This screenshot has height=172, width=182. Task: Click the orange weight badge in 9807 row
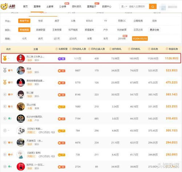tap(62, 71)
